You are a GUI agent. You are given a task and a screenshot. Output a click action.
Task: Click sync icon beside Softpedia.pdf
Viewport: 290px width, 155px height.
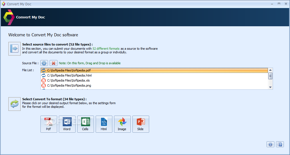point(43,70)
